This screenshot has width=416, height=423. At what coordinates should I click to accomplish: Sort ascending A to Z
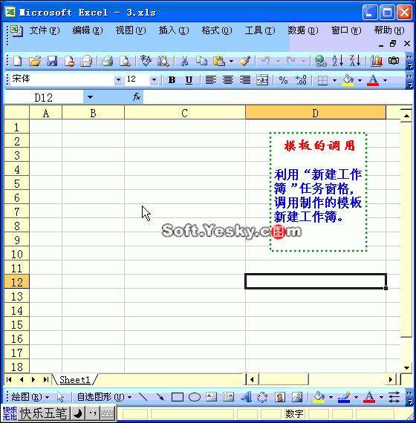point(338,61)
